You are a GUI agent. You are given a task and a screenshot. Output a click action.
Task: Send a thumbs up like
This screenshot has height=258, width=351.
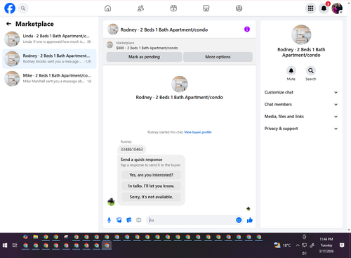coord(250,220)
